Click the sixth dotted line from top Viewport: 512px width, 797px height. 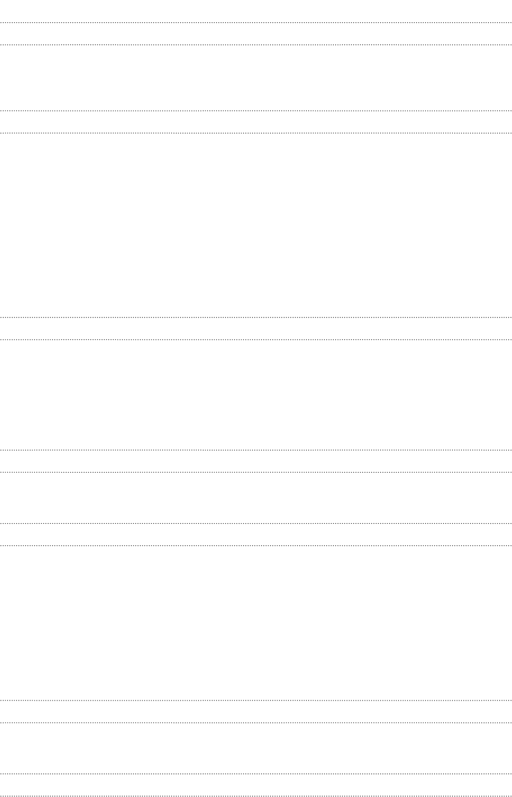[x=256, y=339]
